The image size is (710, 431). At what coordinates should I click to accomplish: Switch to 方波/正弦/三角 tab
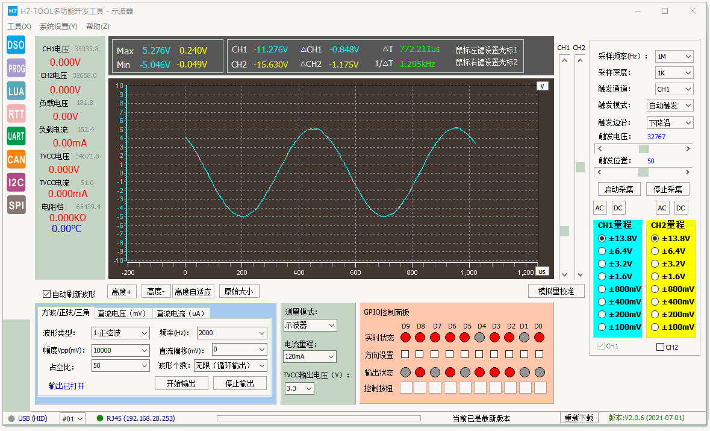click(66, 313)
